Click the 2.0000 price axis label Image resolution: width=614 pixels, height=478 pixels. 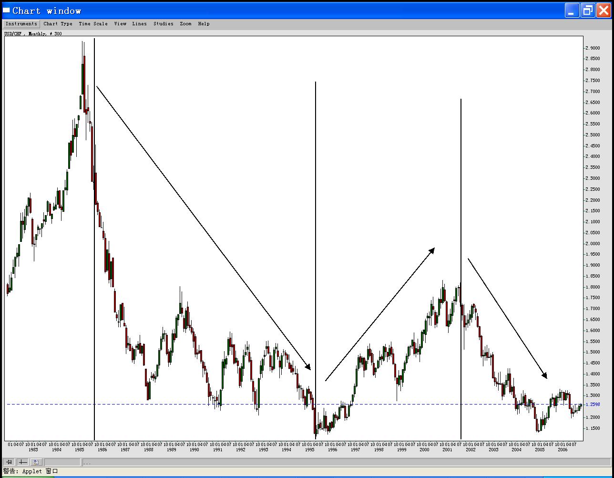click(x=594, y=243)
